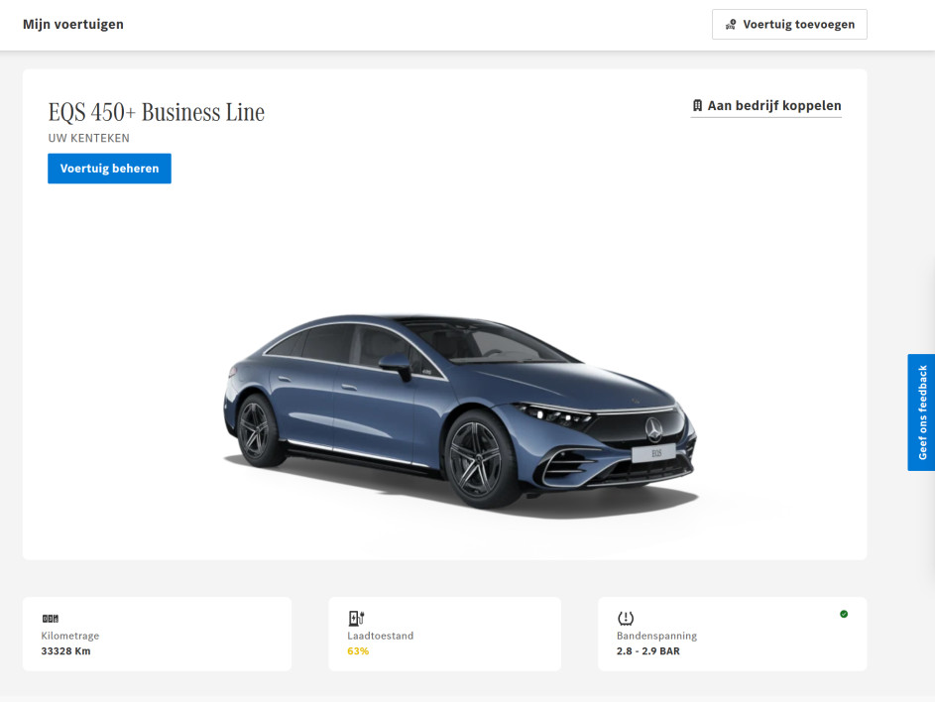935x702 pixels.
Task: Click the UW KENTEKEN label
Action: (89, 138)
